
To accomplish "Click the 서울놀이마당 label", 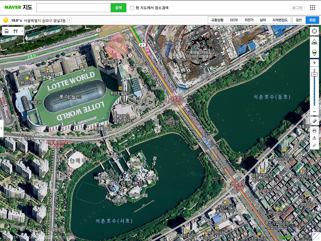I will (75, 161).
